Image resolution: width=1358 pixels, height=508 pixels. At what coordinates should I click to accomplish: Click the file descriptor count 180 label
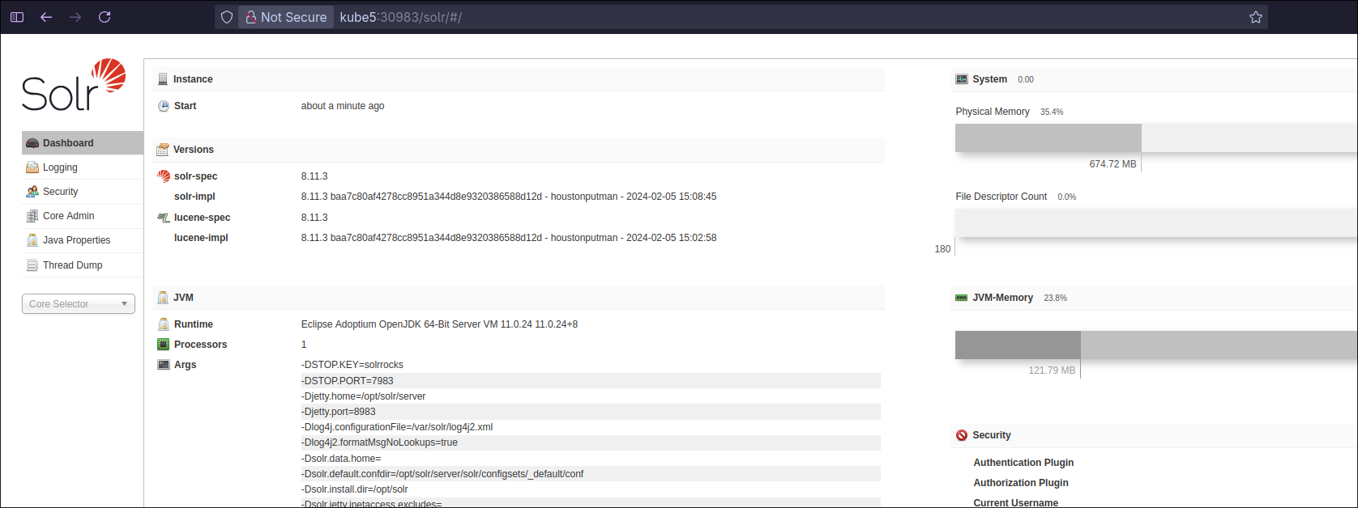click(x=942, y=249)
